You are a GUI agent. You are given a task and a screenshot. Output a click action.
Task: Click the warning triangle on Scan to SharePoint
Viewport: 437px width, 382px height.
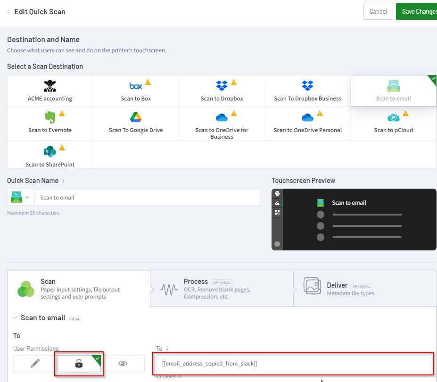click(62, 148)
